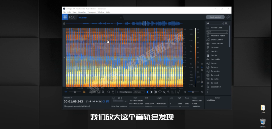Click the zoom out time icon
Image resolution: width=272 pixels, height=129 pixels.
[x=94, y=92]
